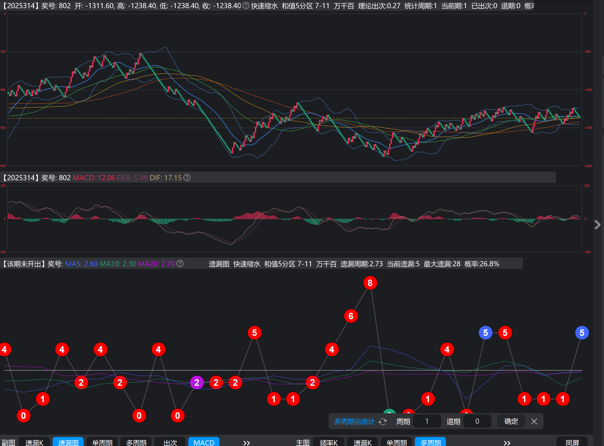This screenshot has height=446, width=604.
Task: Click the help icon after the DIF value
Action: [187, 177]
